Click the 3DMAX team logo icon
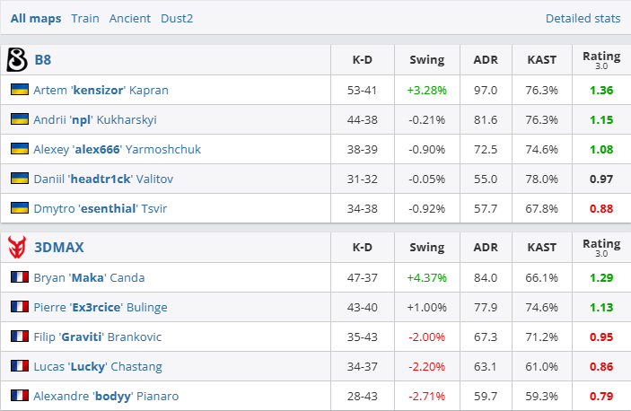Image resolution: width=631 pixels, height=411 pixels. 16,247
